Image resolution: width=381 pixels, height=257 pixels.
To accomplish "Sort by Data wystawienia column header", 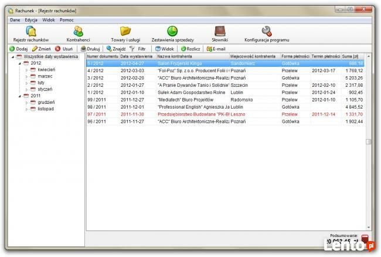I will coord(136,56).
